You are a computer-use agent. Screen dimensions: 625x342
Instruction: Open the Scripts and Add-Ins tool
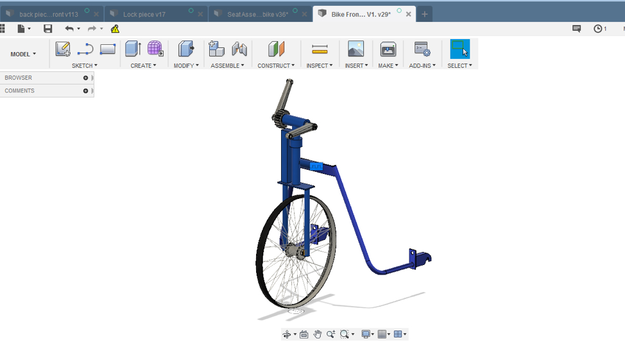[422, 49]
